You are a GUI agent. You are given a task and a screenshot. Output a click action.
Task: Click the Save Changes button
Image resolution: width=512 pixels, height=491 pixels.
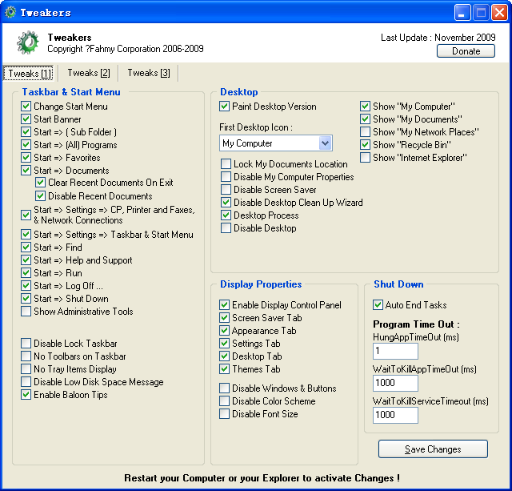tap(433, 449)
